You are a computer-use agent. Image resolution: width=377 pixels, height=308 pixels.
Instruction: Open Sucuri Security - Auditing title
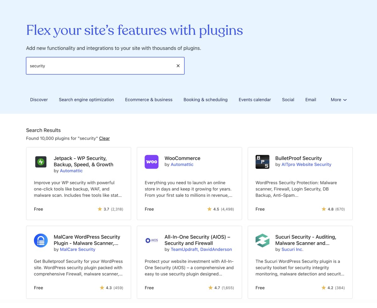(x=306, y=240)
